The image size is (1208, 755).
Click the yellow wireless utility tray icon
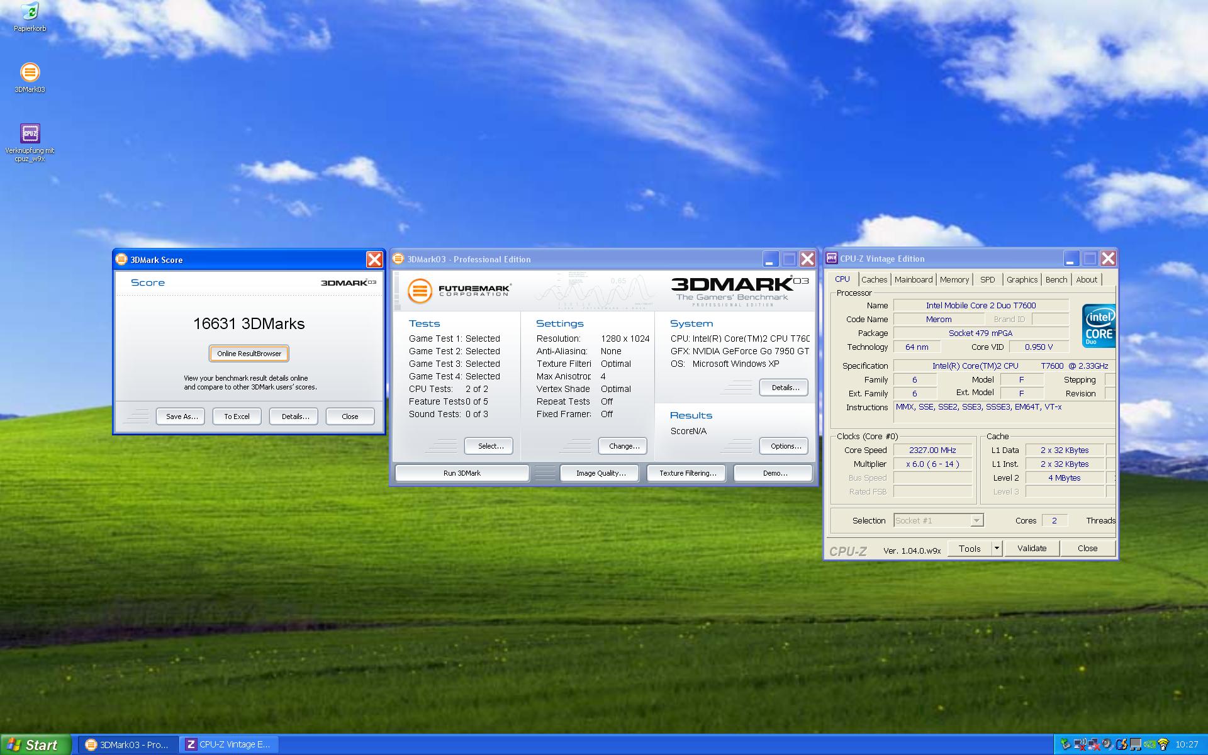[1163, 744]
